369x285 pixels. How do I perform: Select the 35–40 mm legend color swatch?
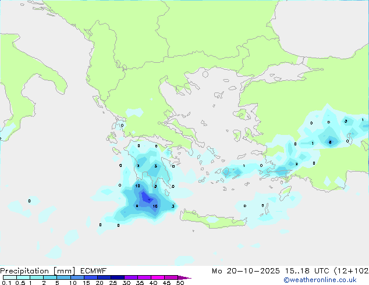click(144, 277)
